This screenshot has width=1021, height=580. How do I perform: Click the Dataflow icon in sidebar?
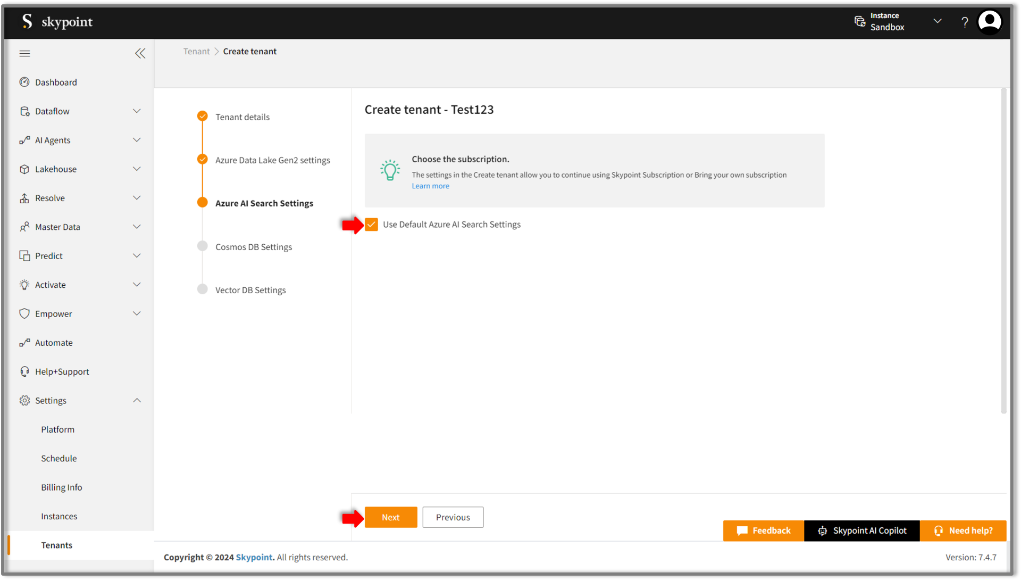(24, 111)
